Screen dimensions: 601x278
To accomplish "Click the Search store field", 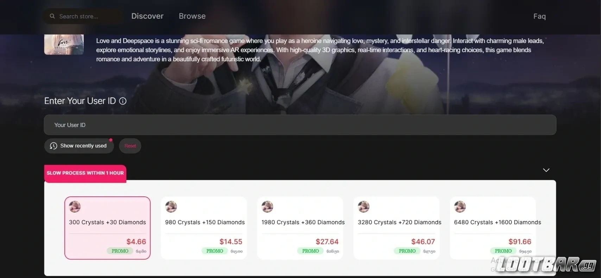I will (x=83, y=16).
